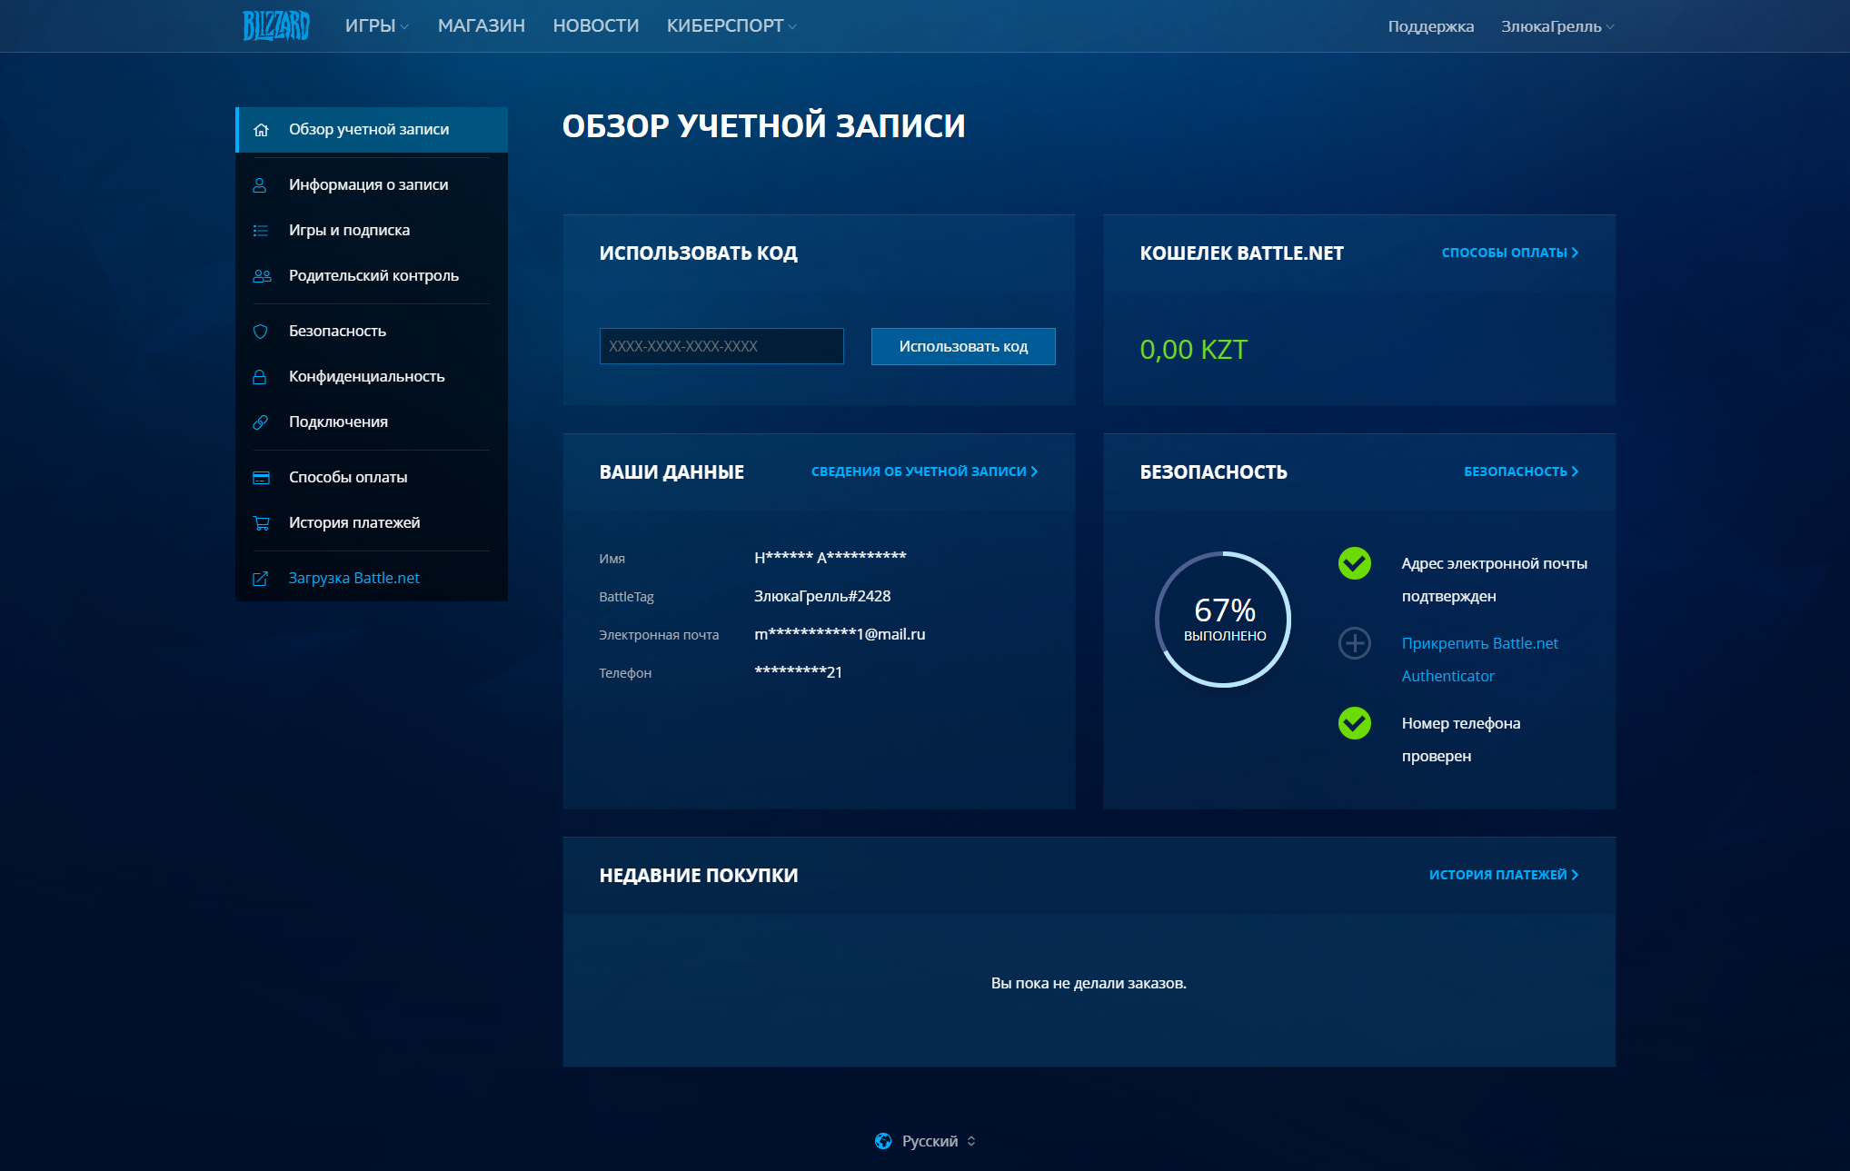Open СПОСОБЫ ОПЛАТЫ link in wallet card
The height and width of the screenshot is (1171, 1850).
pyautogui.click(x=1510, y=253)
